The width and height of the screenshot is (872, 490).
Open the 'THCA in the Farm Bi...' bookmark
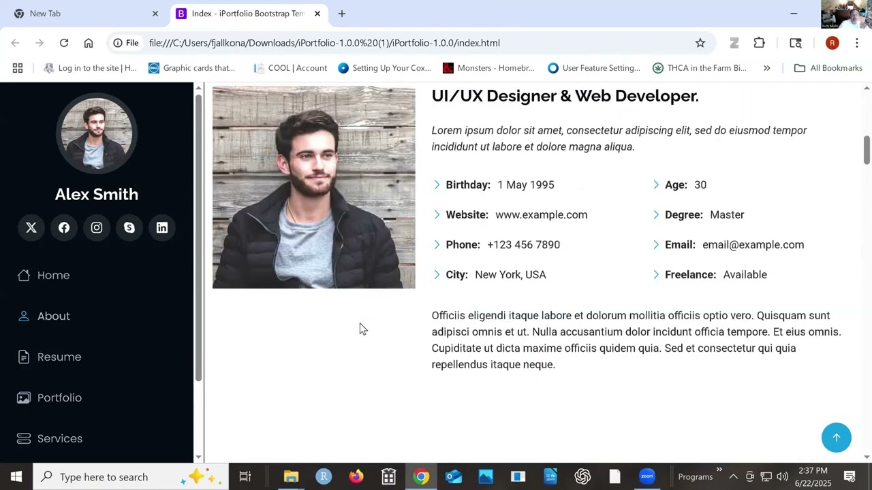pyautogui.click(x=700, y=68)
